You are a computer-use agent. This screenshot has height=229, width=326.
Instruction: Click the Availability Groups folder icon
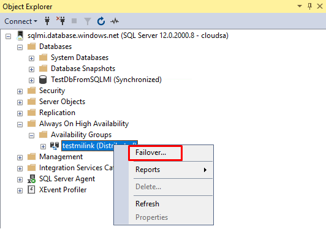click(44, 135)
